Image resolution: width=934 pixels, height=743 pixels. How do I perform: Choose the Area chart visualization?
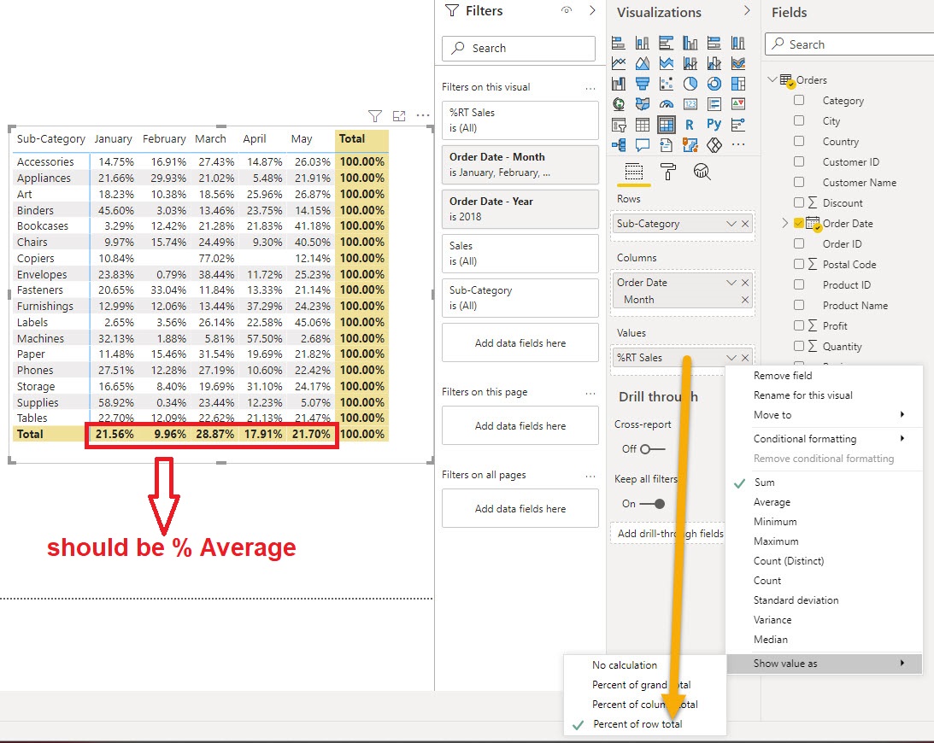642,63
